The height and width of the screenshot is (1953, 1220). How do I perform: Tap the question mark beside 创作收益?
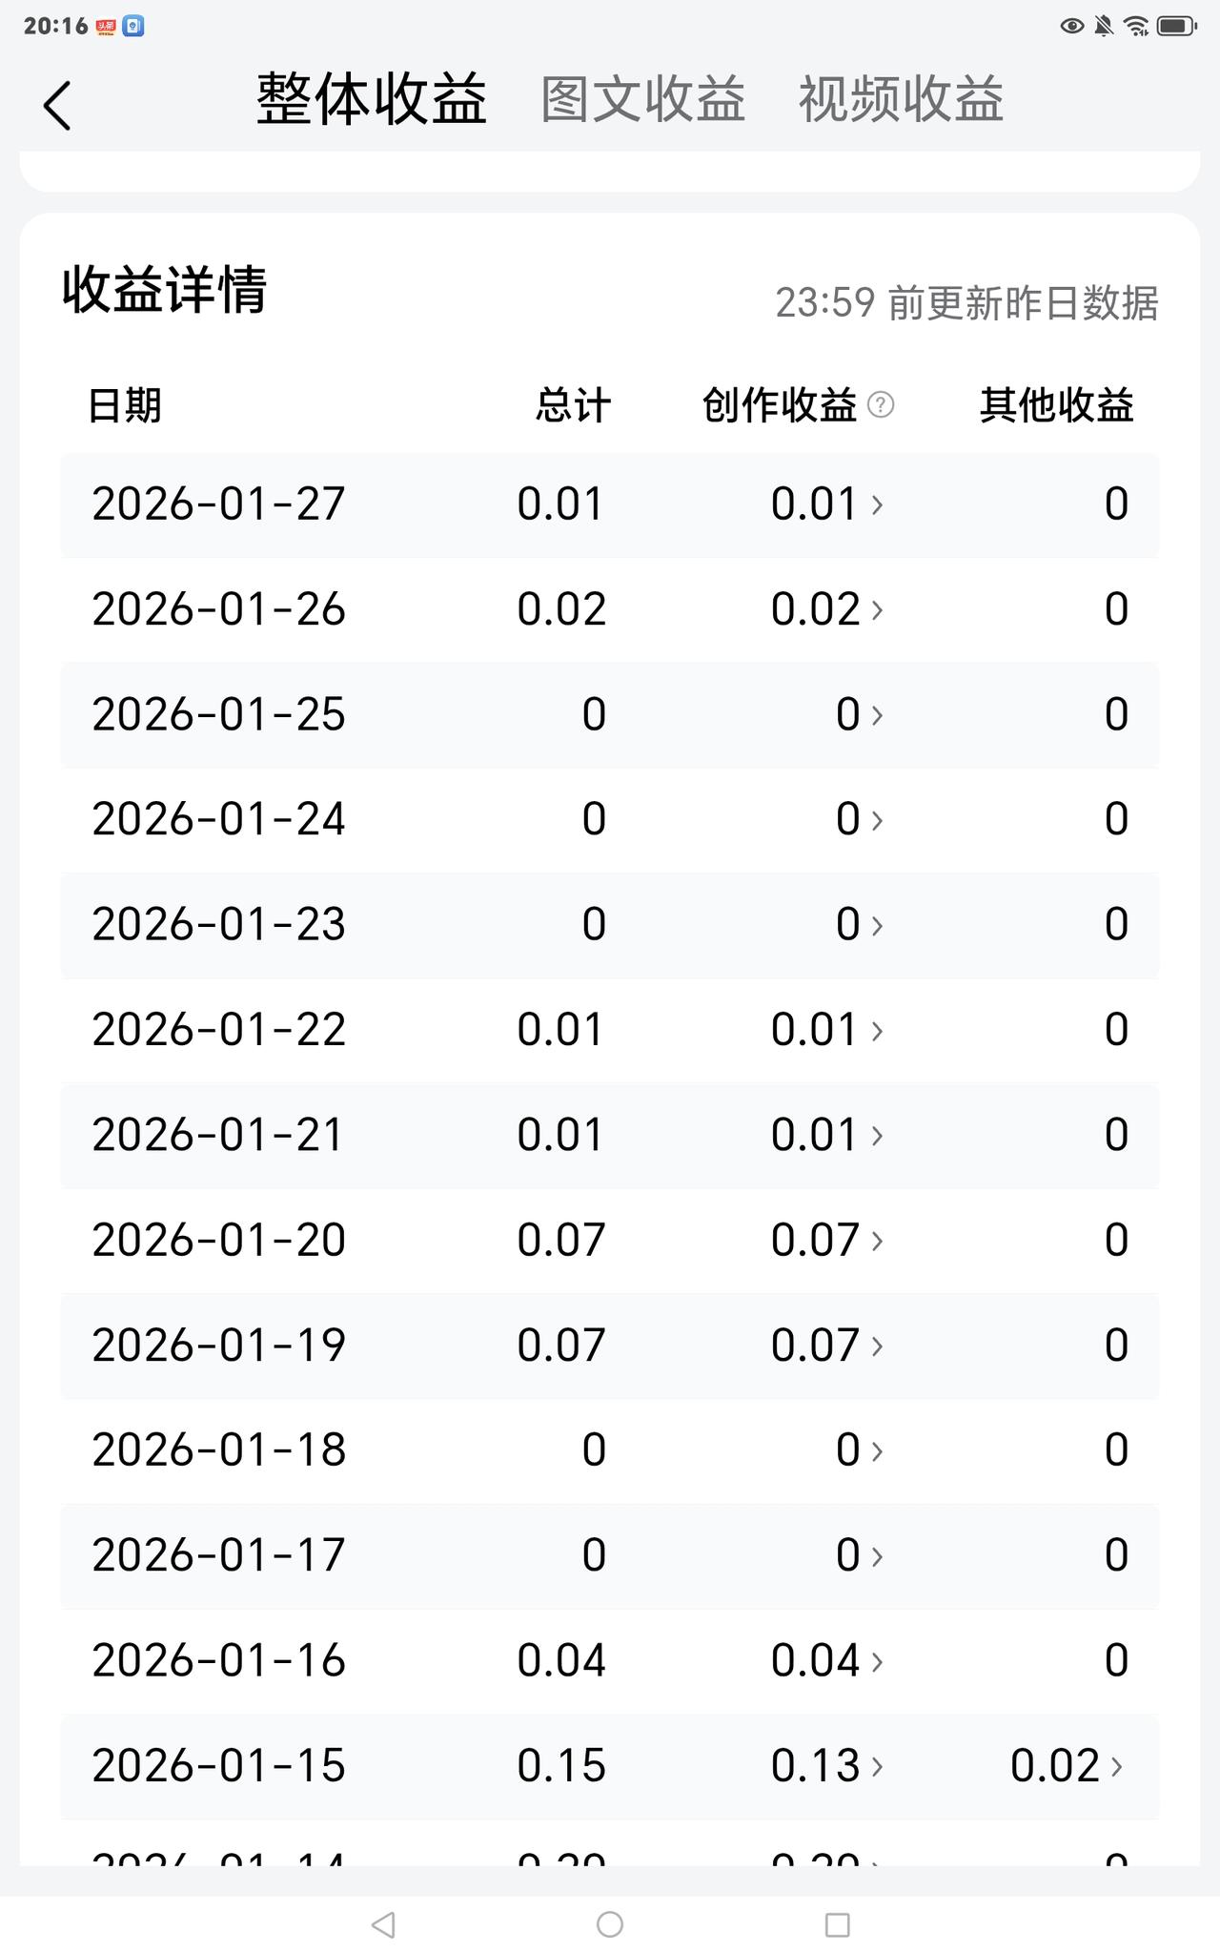tap(881, 405)
